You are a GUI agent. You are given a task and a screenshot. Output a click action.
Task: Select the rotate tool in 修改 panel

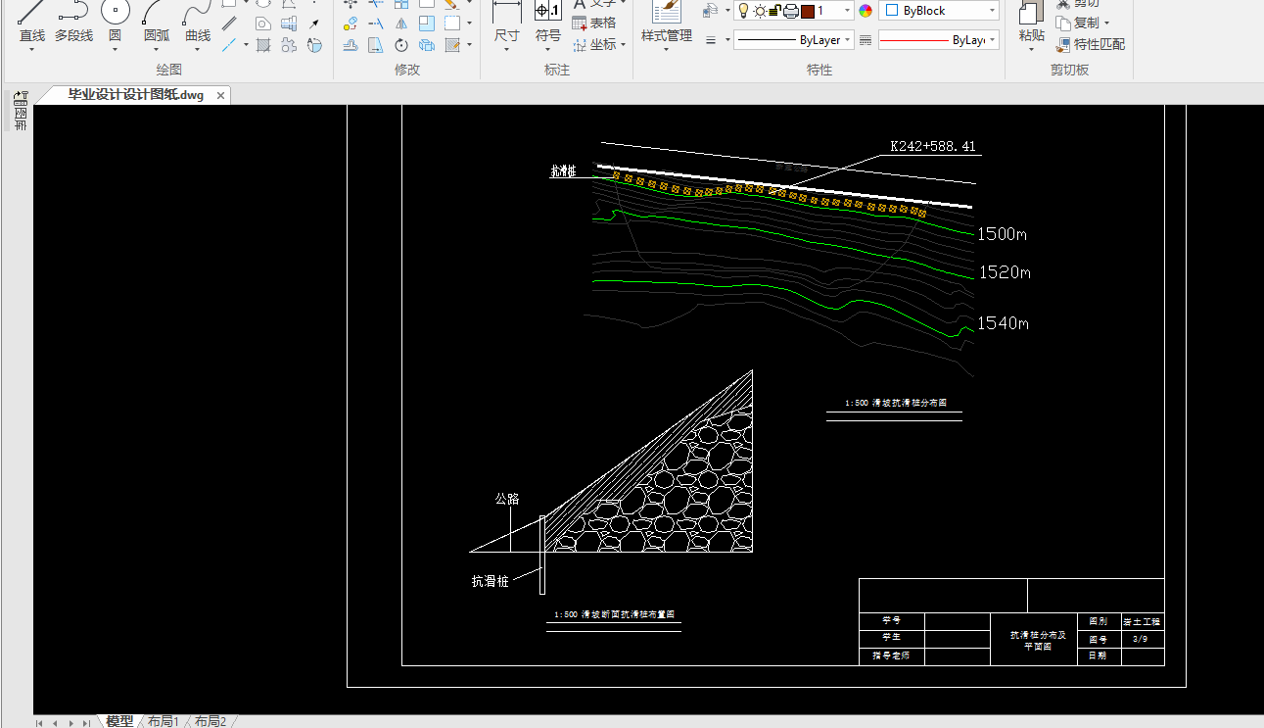pos(401,45)
